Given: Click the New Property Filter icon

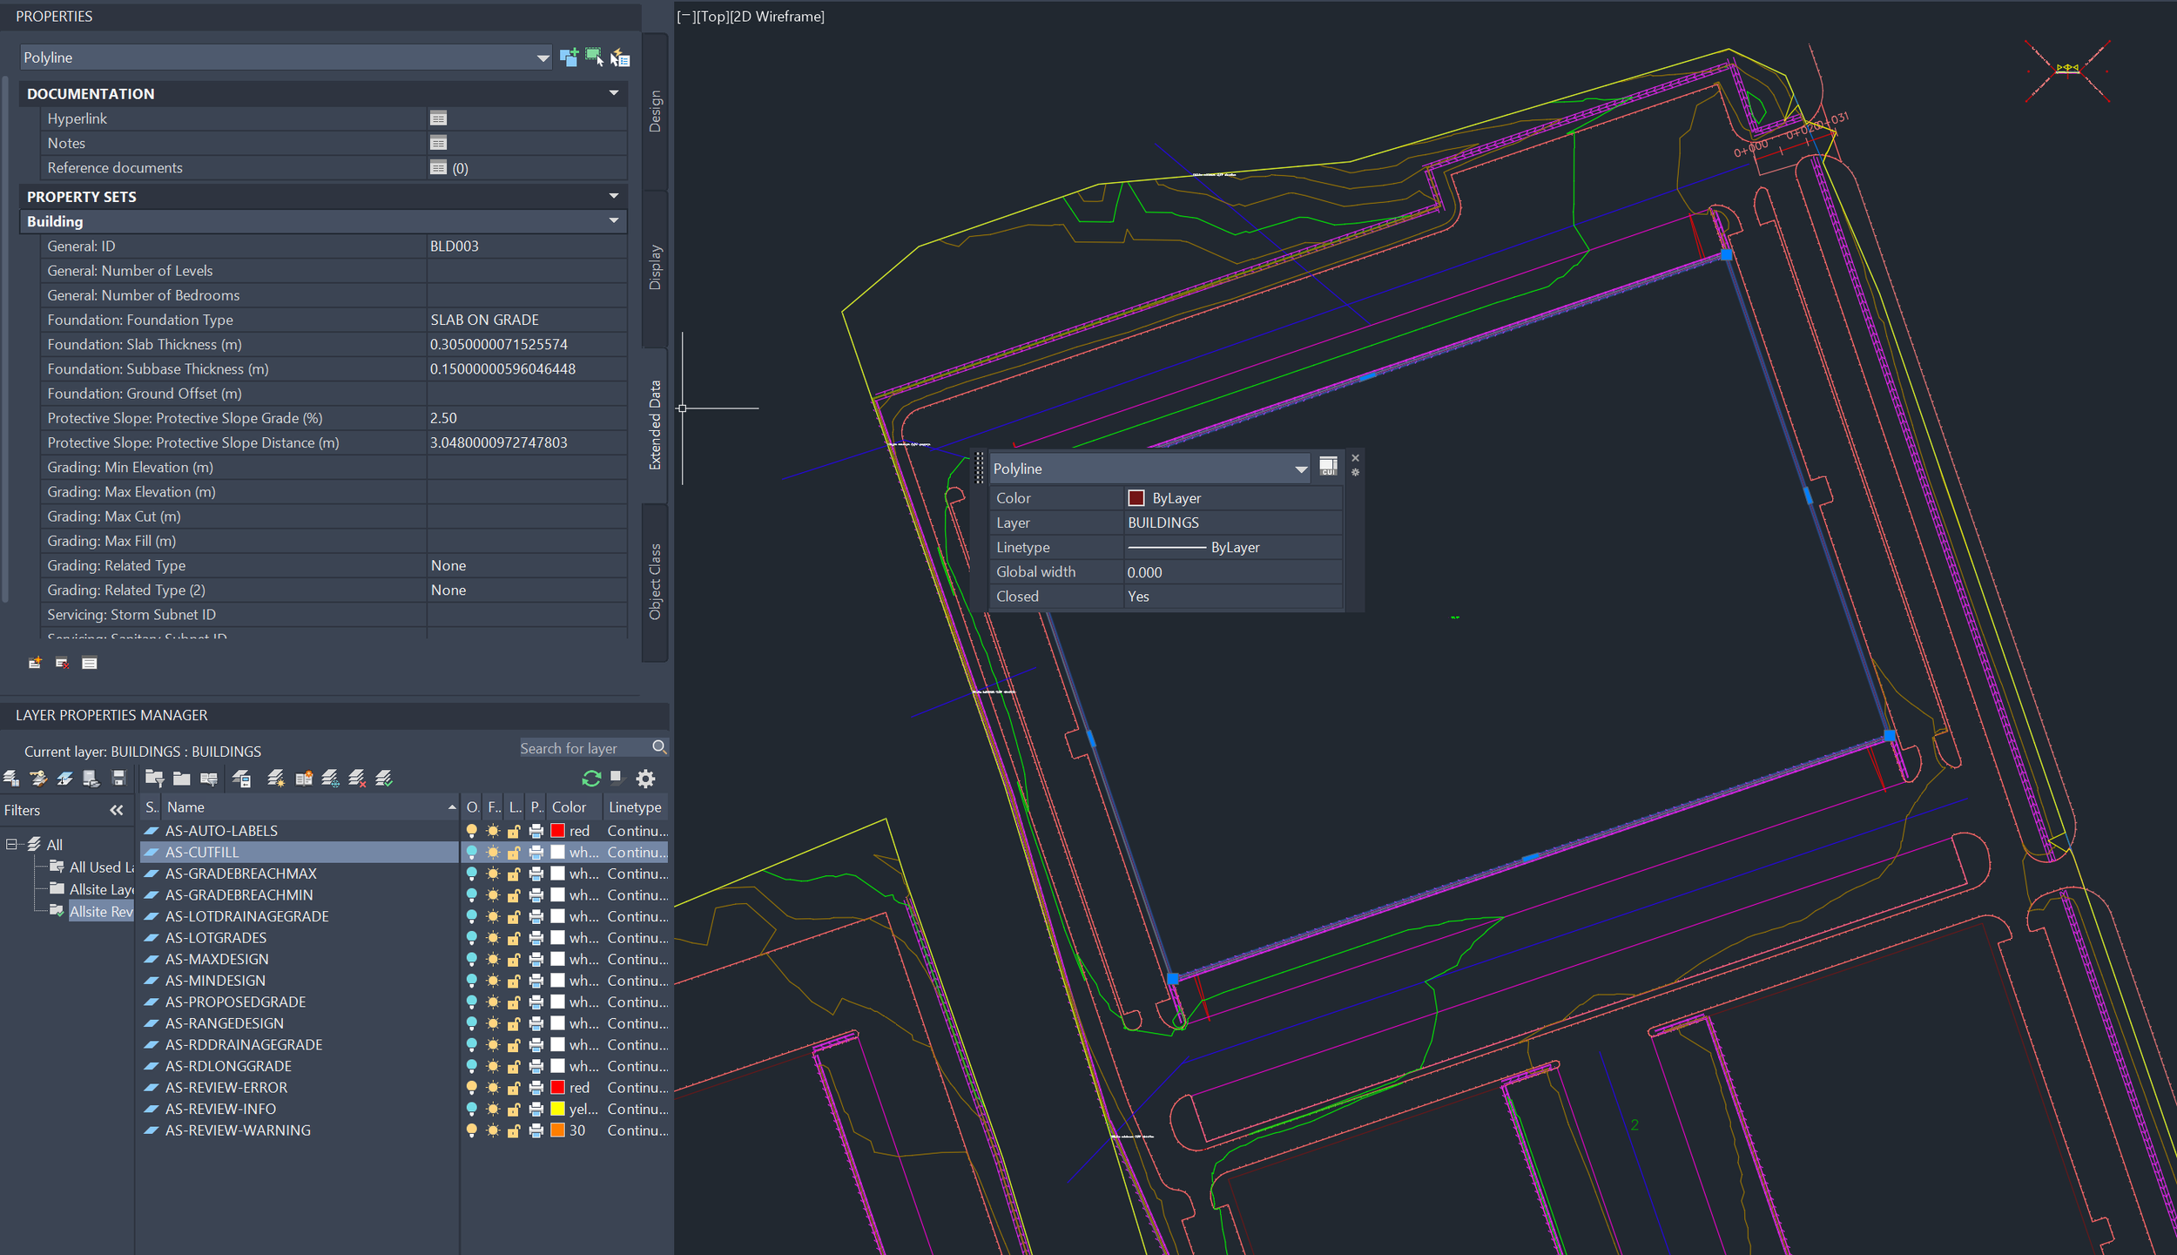Looking at the screenshot, I should tap(155, 778).
